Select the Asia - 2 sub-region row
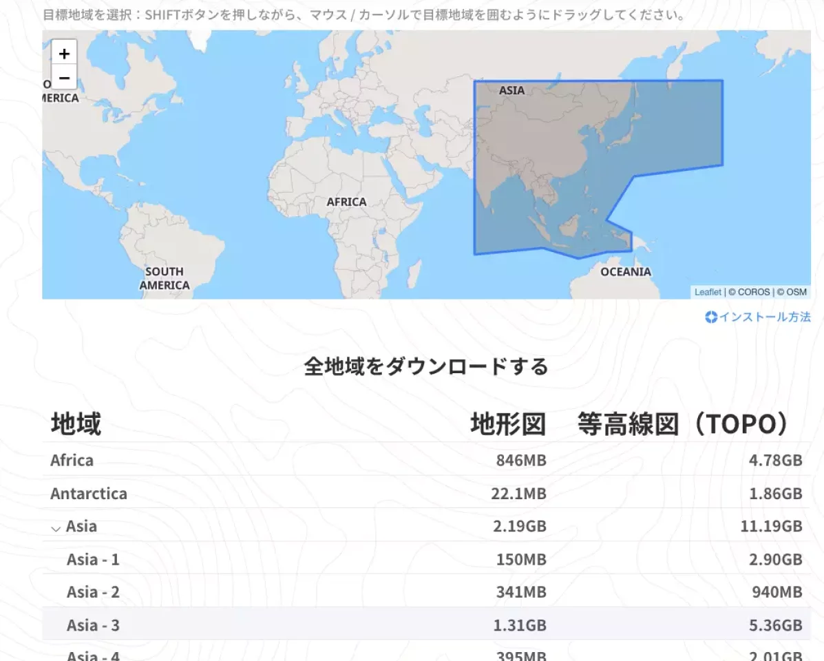Screen dimensions: 824x661 (x=93, y=592)
